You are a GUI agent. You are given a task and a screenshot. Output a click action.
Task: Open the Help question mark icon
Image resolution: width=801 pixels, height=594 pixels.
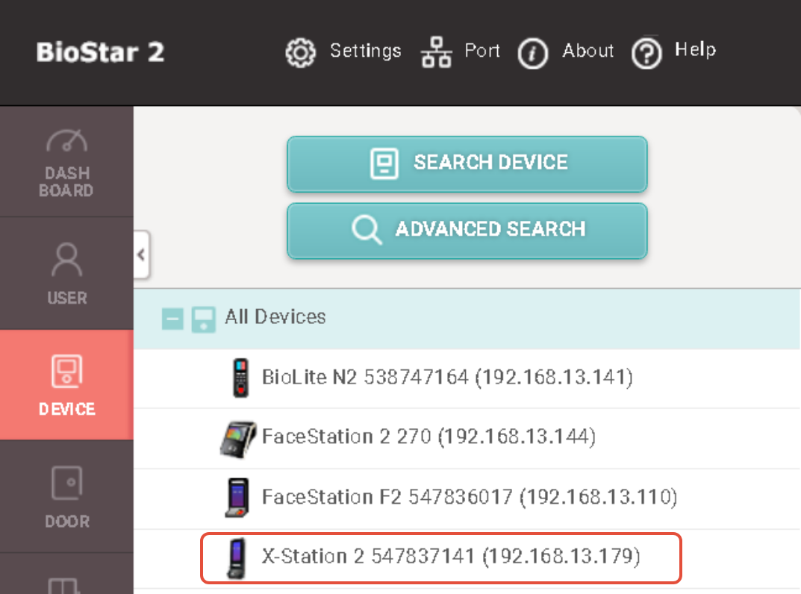[x=646, y=54]
